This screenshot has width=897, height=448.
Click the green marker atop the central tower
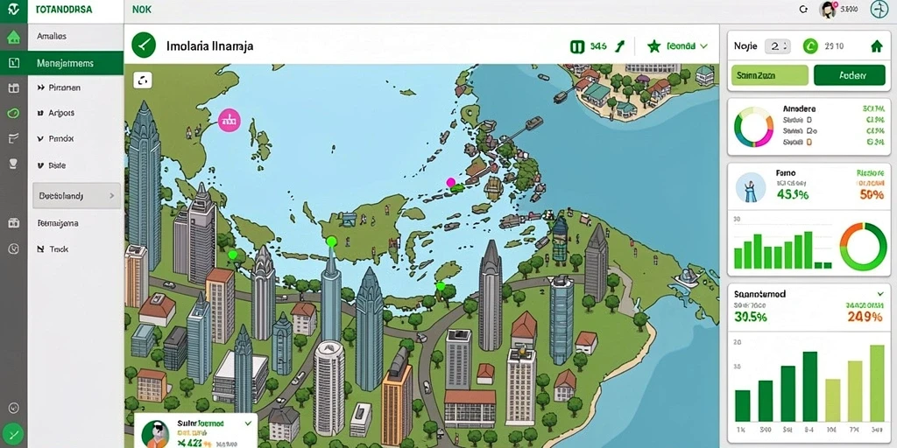pos(331,241)
